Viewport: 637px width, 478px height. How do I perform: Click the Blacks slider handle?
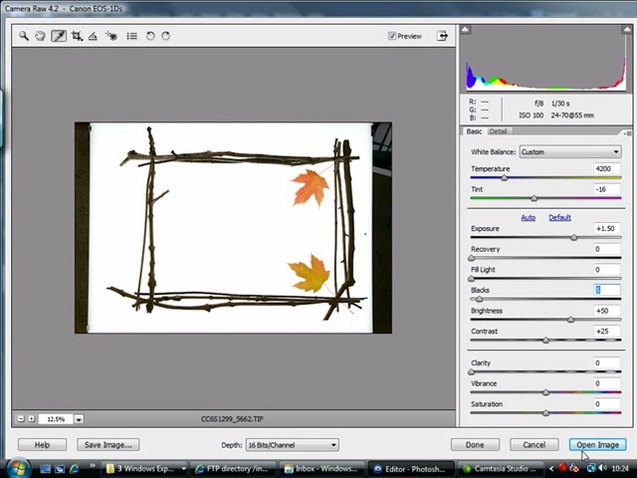tap(480, 299)
